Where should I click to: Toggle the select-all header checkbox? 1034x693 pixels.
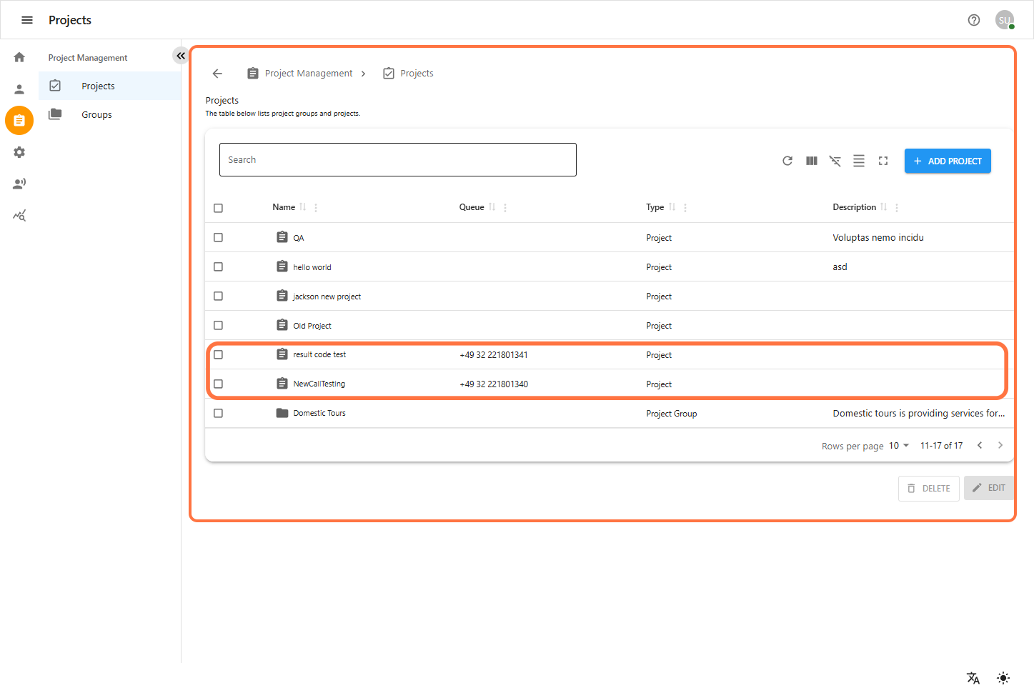point(219,208)
